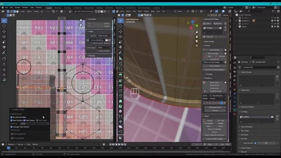Select the Rotate tool in 3D viewport
This screenshot has width=281, height=158.
[x=120, y=37]
